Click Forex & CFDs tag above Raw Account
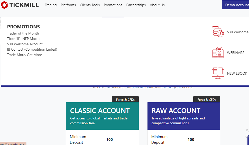The width and height of the screenshot is (249, 145). pos(207,99)
